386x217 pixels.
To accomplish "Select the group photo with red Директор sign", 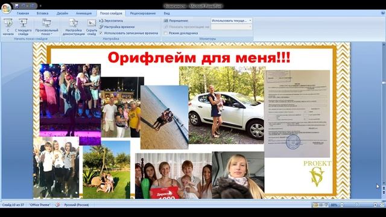I will (x=173, y=176).
